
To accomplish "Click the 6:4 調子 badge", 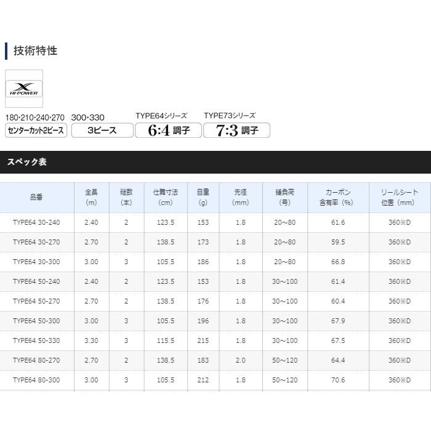I will 169,131.
